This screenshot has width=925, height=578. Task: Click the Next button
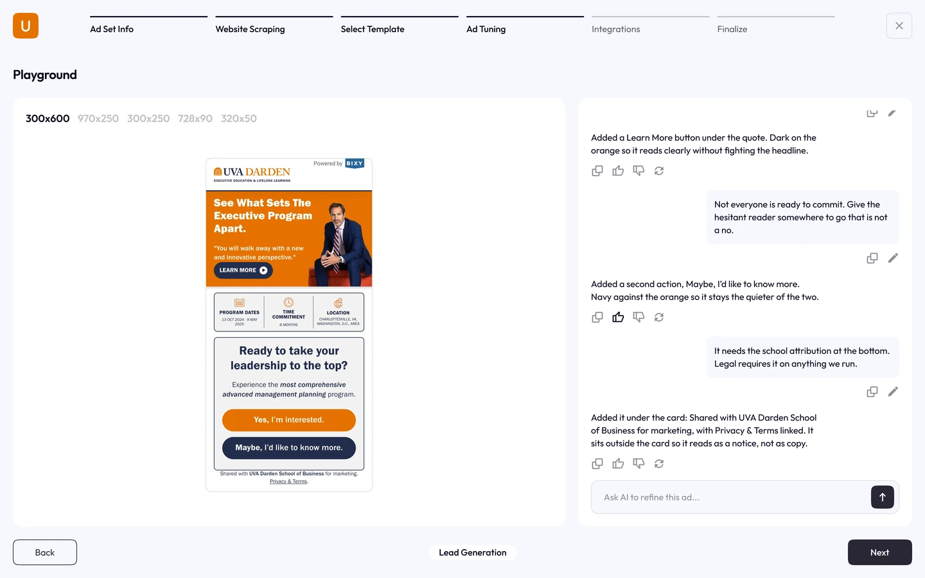click(880, 552)
